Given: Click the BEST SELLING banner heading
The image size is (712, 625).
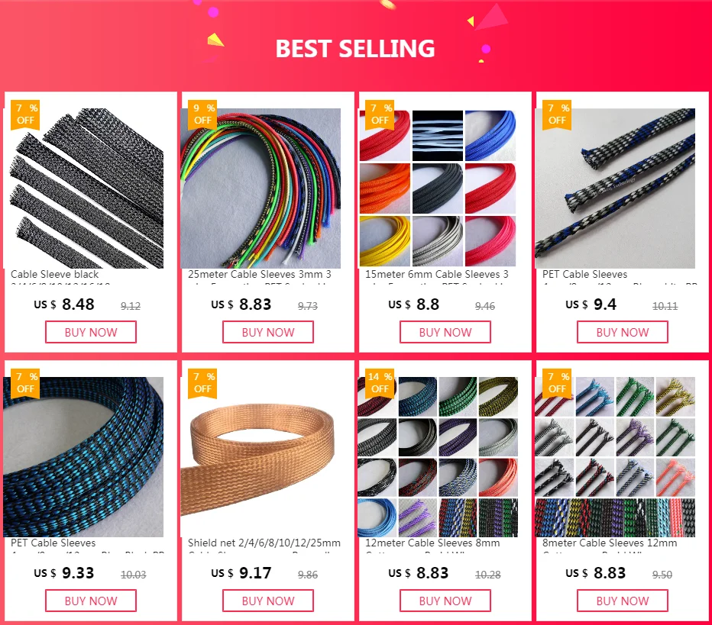Looking at the screenshot, I should click(x=355, y=49).
